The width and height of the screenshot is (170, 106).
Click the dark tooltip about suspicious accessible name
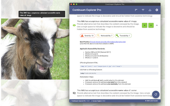(42, 14)
